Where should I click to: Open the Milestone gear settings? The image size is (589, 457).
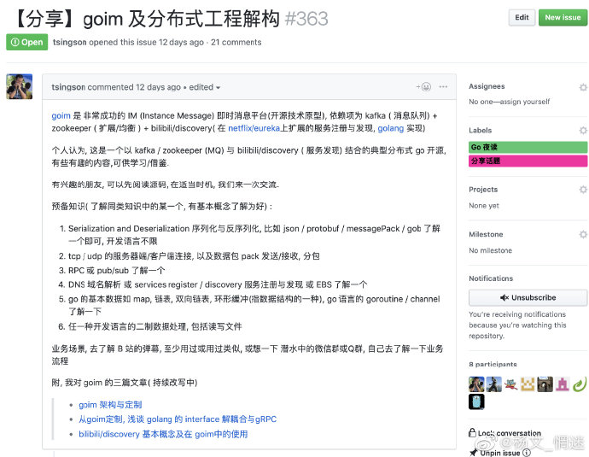[583, 235]
